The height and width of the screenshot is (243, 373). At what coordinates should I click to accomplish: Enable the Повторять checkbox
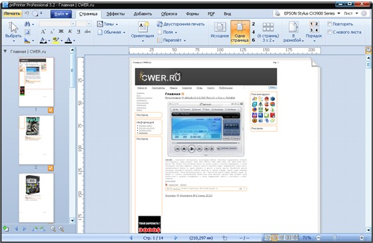tap(330, 24)
